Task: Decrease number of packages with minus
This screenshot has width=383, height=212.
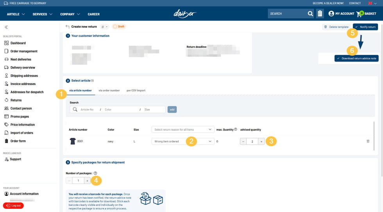Action: (x=69, y=180)
